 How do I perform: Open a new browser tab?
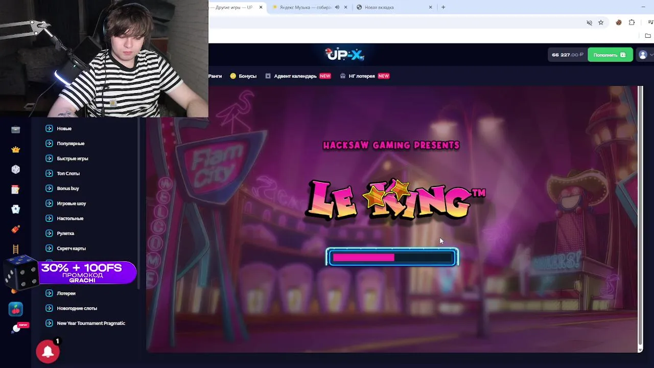click(x=443, y=7)
